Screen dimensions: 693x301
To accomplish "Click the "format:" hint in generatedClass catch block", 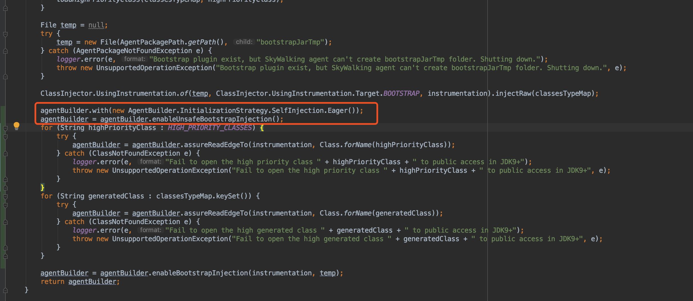I will (150, 230).
